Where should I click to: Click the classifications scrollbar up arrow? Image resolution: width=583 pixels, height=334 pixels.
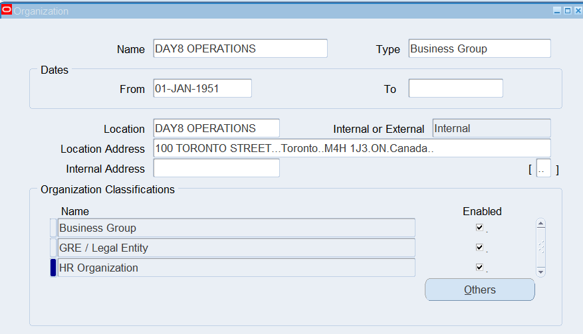(540, 223)
